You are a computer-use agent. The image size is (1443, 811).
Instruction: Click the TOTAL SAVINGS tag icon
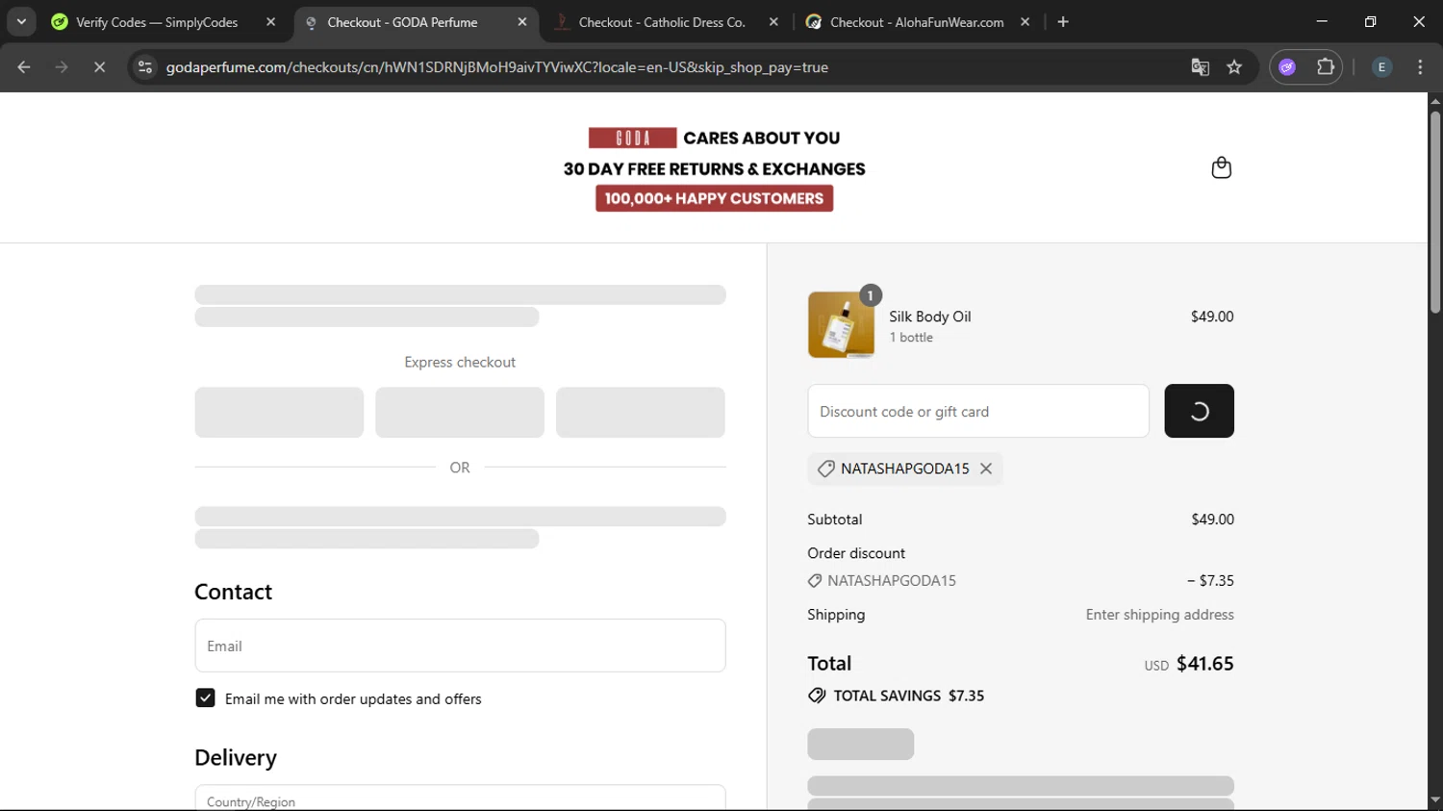(817, 696)
